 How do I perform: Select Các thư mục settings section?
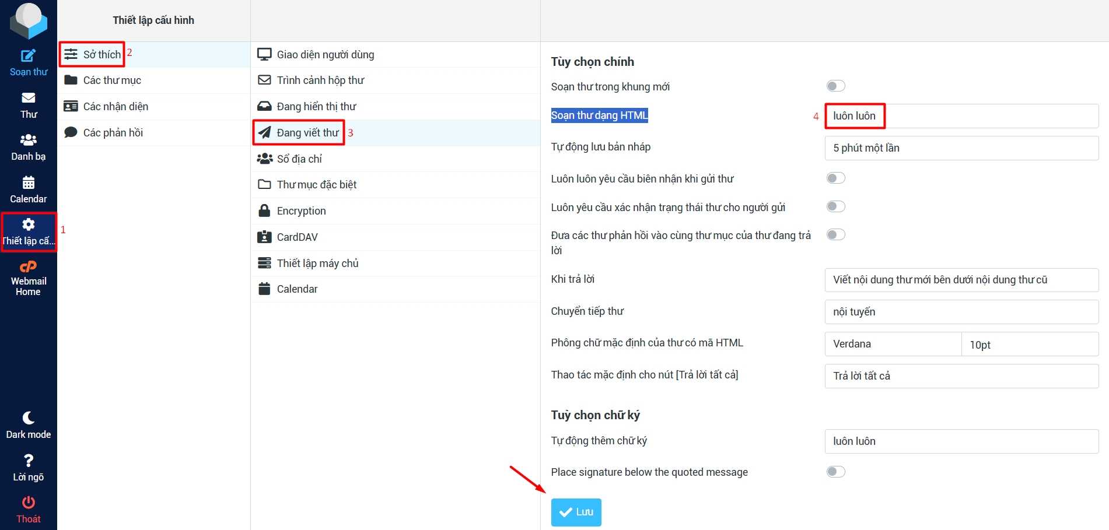[112, 80]
